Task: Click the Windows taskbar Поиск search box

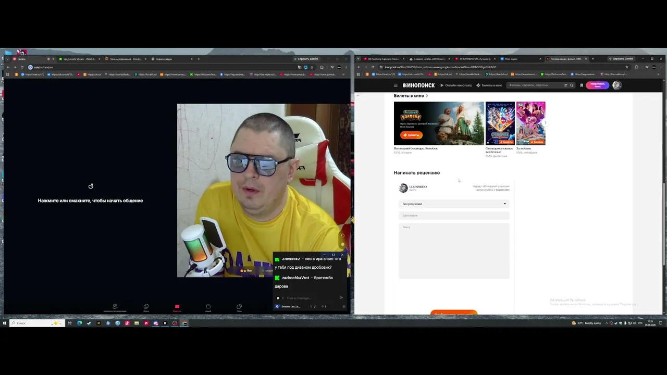Action: (36, 323)
